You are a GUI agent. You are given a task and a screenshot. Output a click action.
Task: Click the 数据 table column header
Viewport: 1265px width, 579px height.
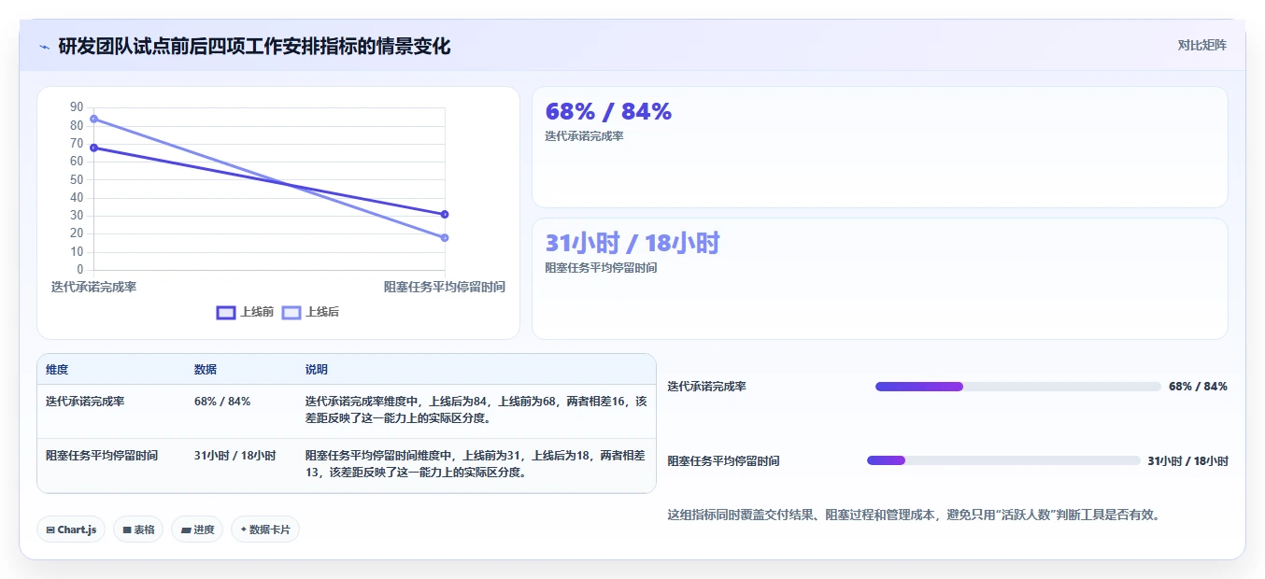click(206, 370)
